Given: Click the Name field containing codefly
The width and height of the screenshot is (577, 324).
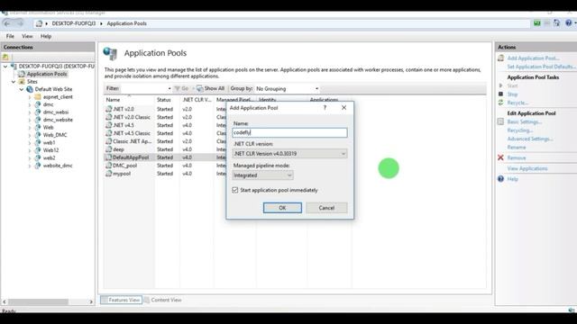Looking at the screenshot, I should tap(289, 132).
